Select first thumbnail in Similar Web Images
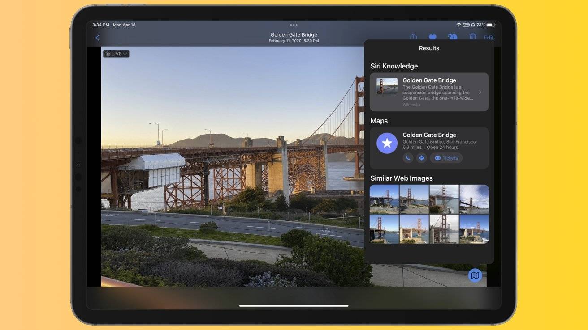588x330 pixels. tap(385, 199)
